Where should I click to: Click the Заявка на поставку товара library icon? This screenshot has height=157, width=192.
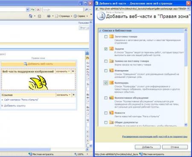point(111,61)
